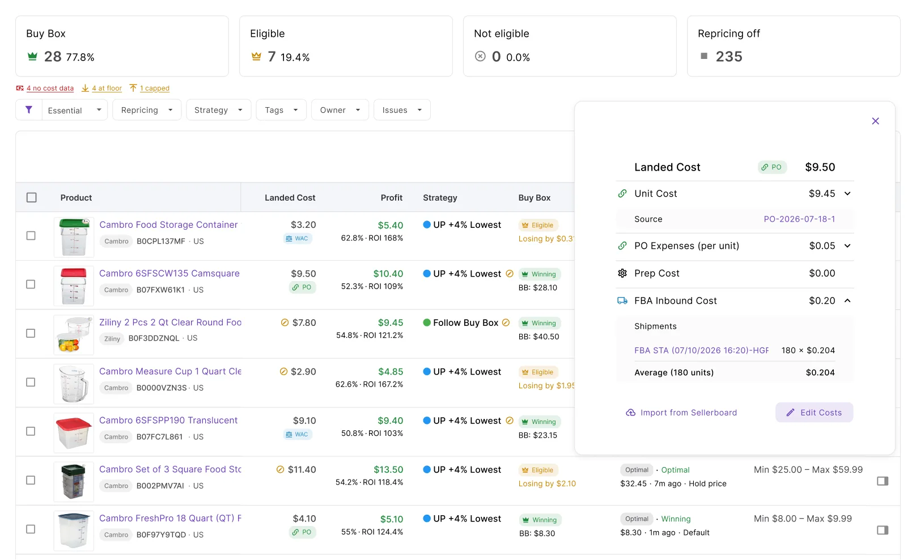Open the Owner filter dropdown
This screenshot has height=560, width=916.
click(340, 110)
